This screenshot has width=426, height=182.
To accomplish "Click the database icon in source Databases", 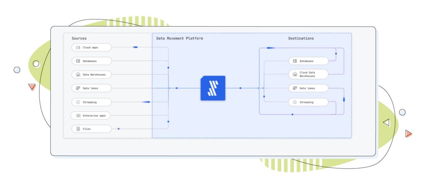I will (x=78, y=61).
